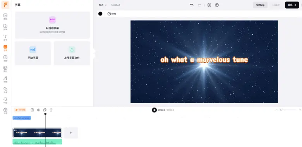302x147 pixels.
Task: Choose 手动字幕 manual subtitle option
Action: click(33, 53)
